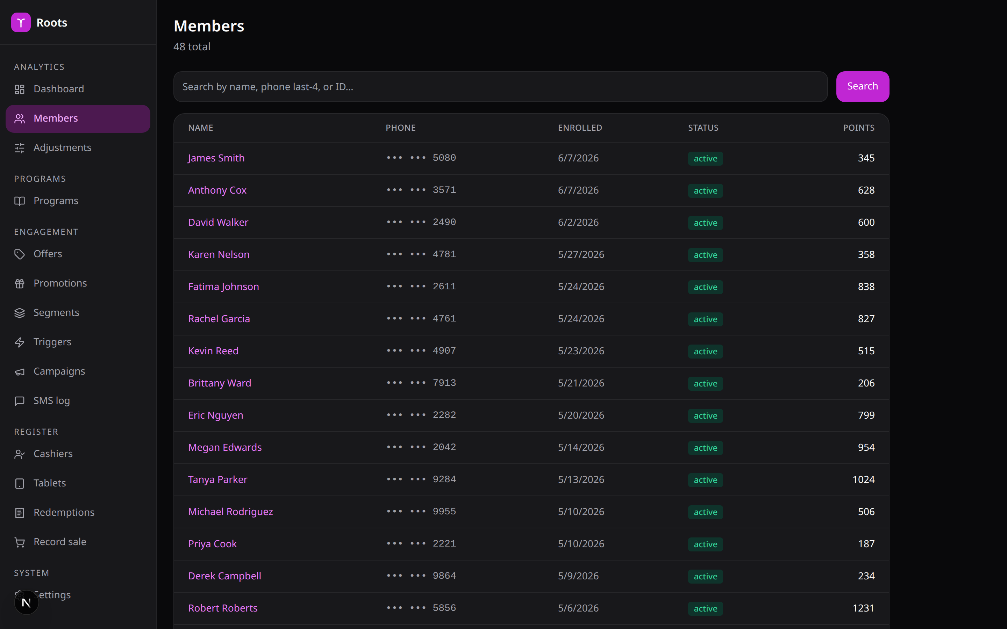Click the purple Search button
The image size is (1007, 629).
coord(862,87)
